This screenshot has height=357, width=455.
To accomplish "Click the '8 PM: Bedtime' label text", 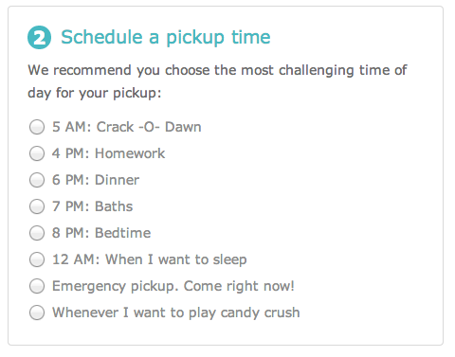I will coord(101,233).
